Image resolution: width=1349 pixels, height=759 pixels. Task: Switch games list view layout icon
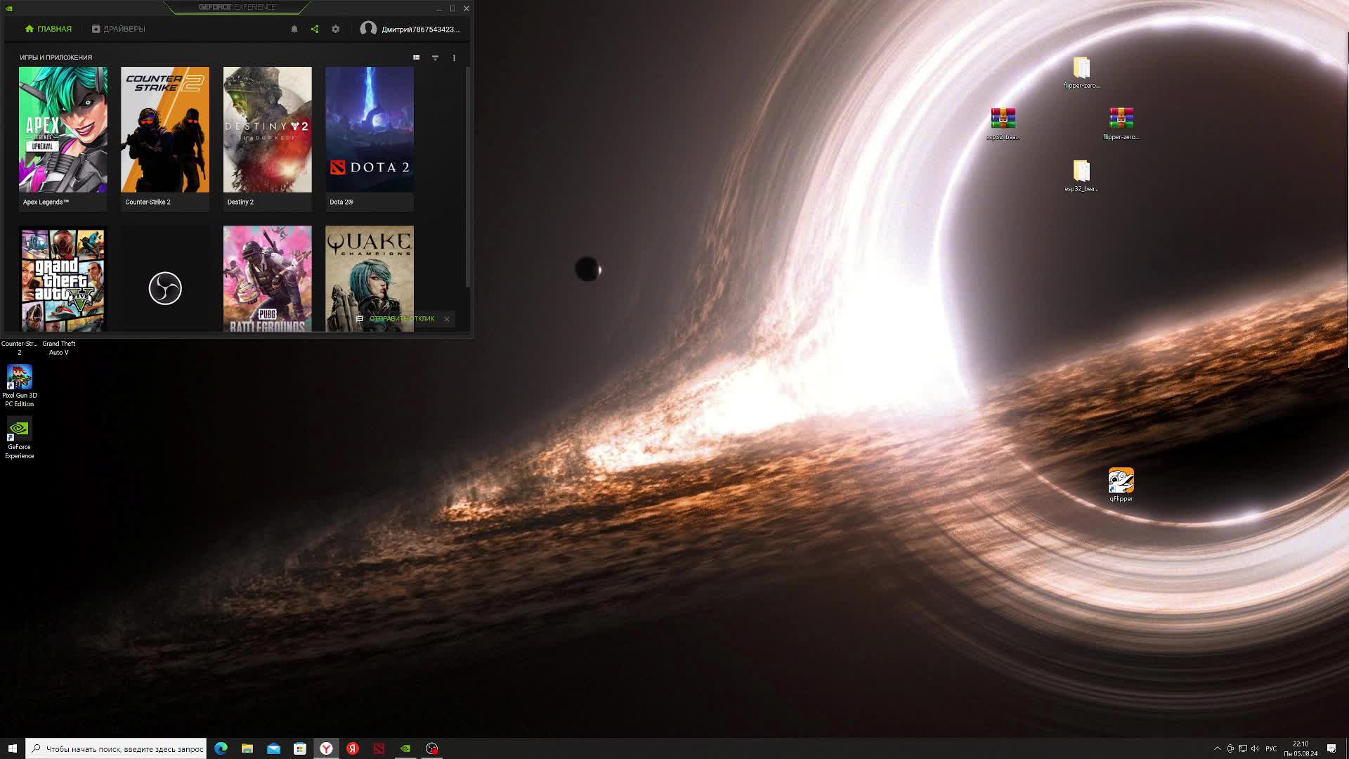[416, 58]
